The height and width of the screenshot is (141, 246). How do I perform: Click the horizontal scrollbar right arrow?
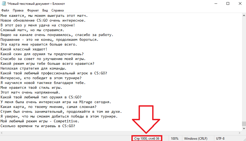coord(240,133)
